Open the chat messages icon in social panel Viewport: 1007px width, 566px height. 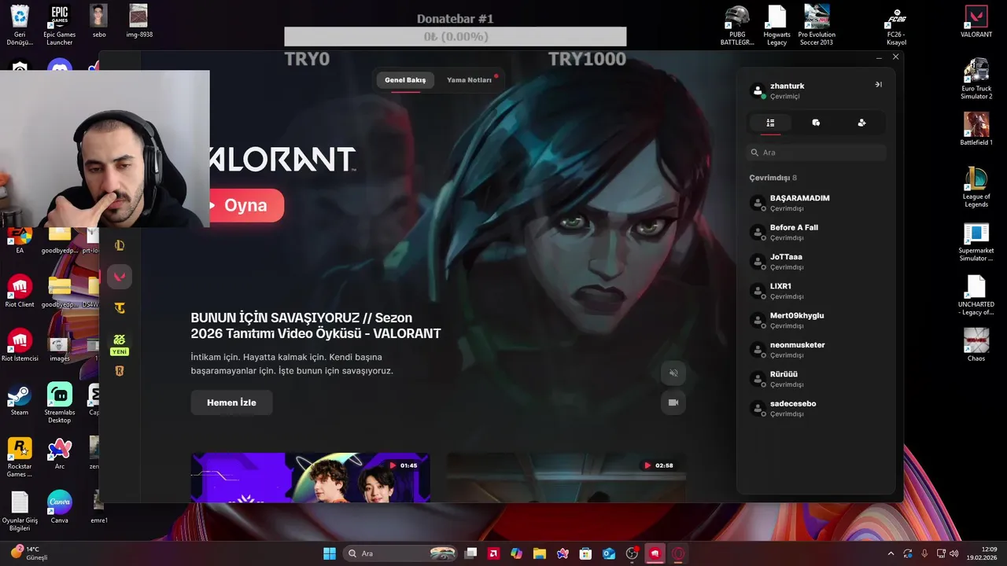tap(816, 123)
